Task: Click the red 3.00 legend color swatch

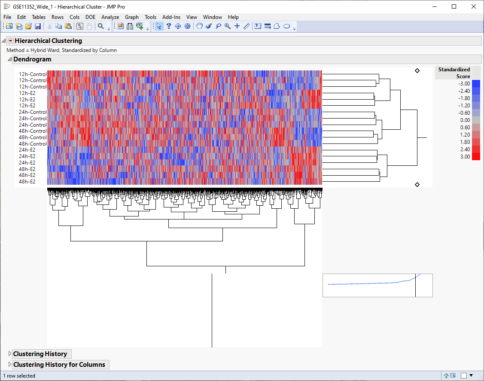Action: (x=476, y=156)
